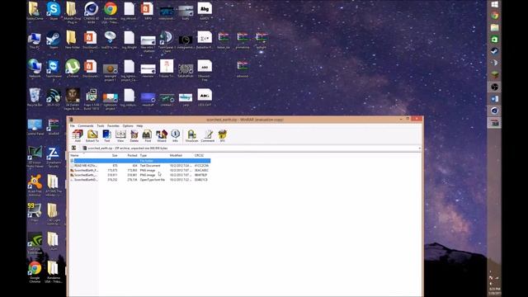The width and height of the screenshot is (528, 297).
Task: Click the Extract To toolbar icon
Action: (x=92, y=135)
